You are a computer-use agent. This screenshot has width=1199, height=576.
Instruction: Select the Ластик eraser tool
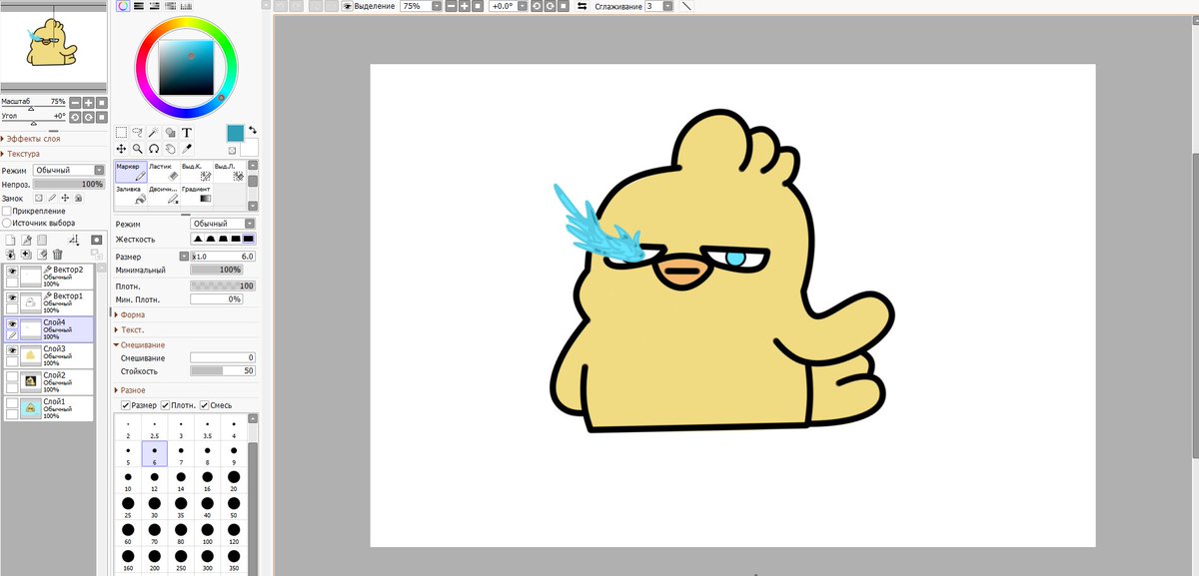coord(164,172)
